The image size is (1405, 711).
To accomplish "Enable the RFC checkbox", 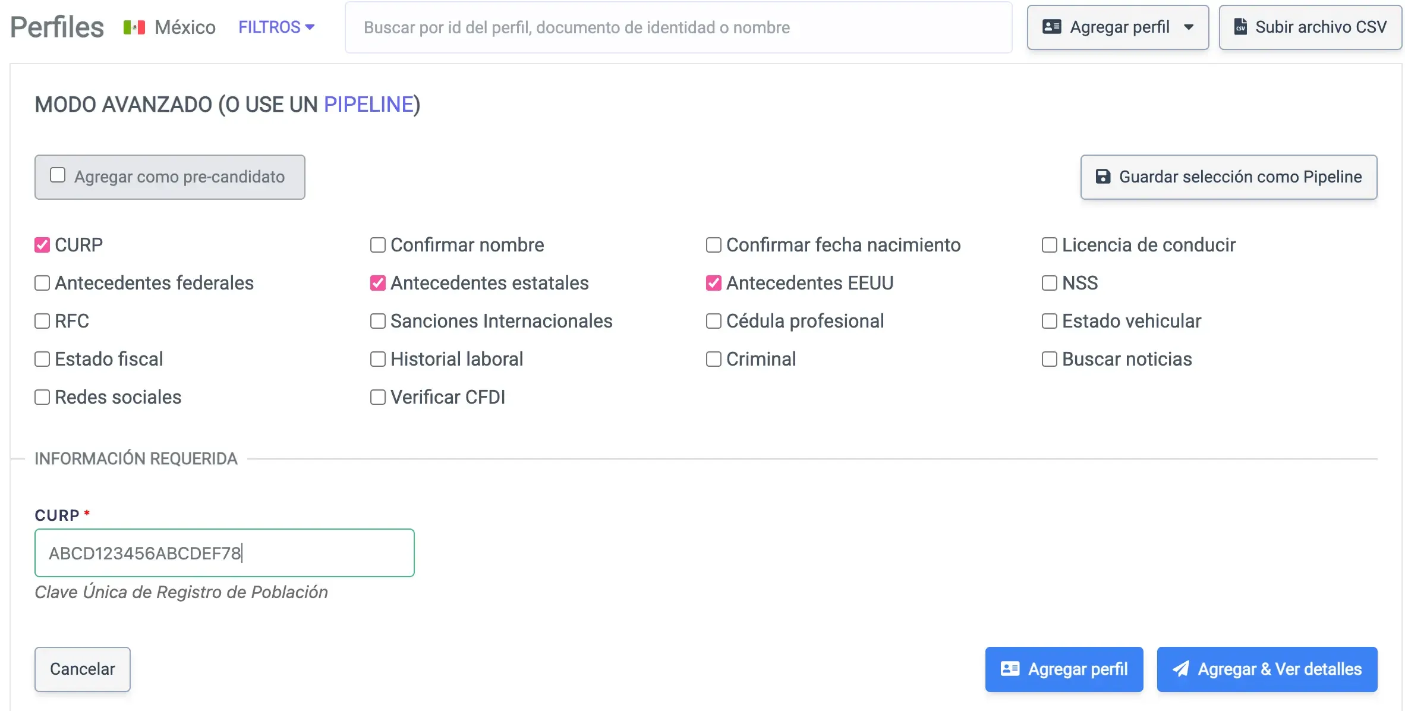I will pos(41,320).
